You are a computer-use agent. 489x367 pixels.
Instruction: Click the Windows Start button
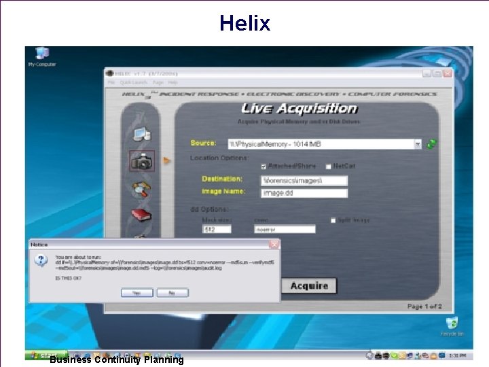[46, 355]
